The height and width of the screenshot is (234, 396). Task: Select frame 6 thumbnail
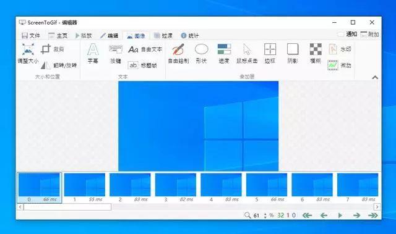pos(312,188)
